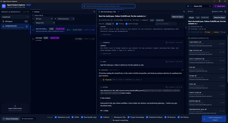Tick the Select All (4) checkbox
The height and width of the screenshot is (123, 228).
pyautogui.click(x=33, y=15)
